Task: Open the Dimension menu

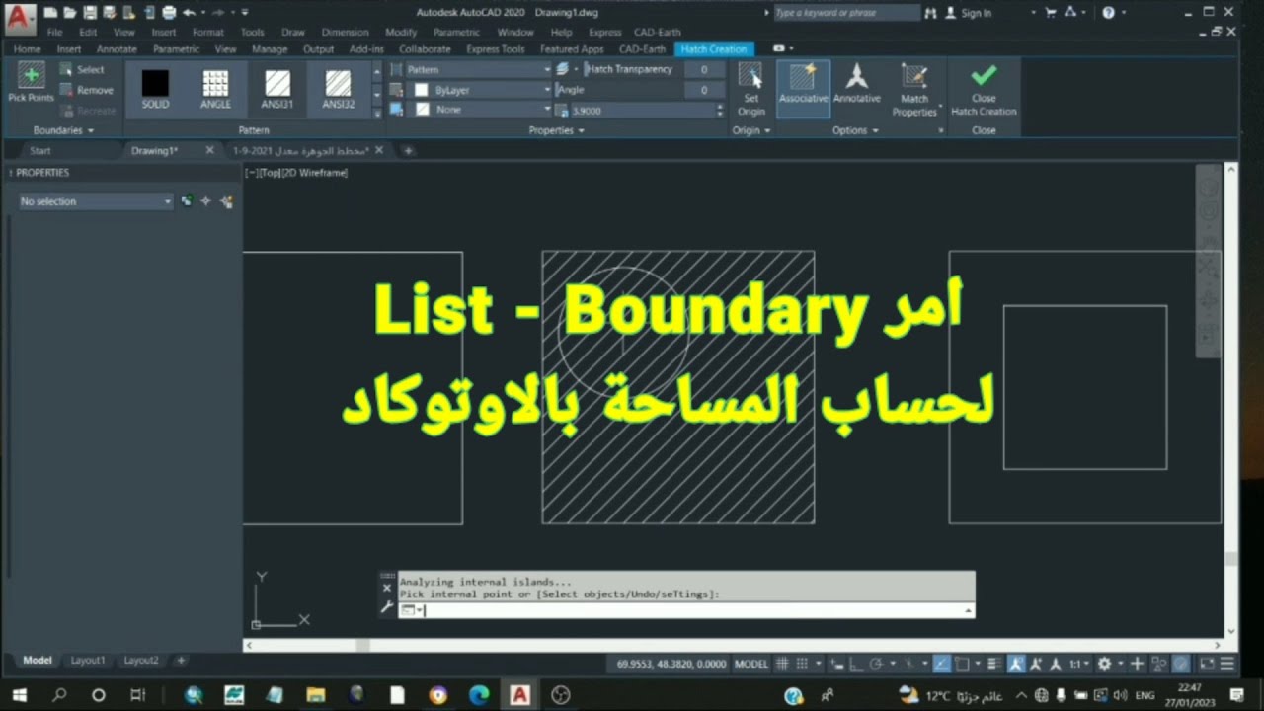Action: click(345, 32)
